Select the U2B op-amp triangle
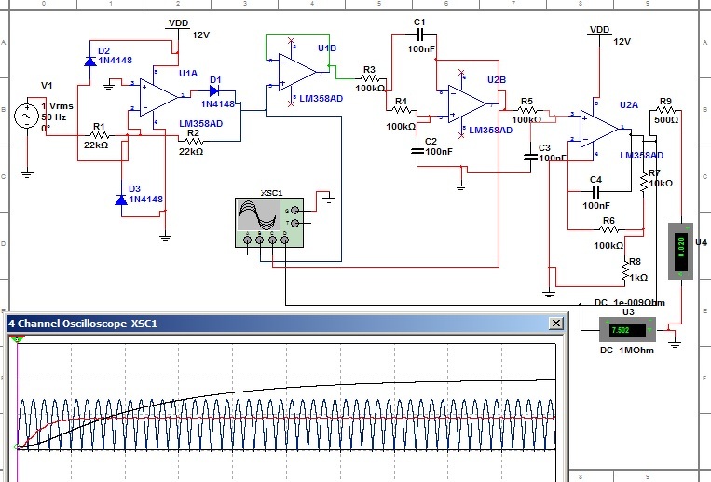 coord(467,103)
